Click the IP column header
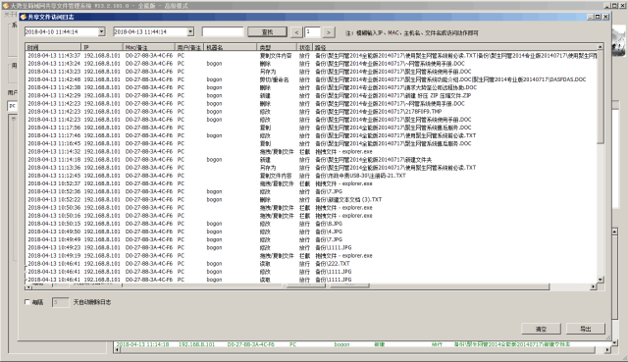 (102, 47)
